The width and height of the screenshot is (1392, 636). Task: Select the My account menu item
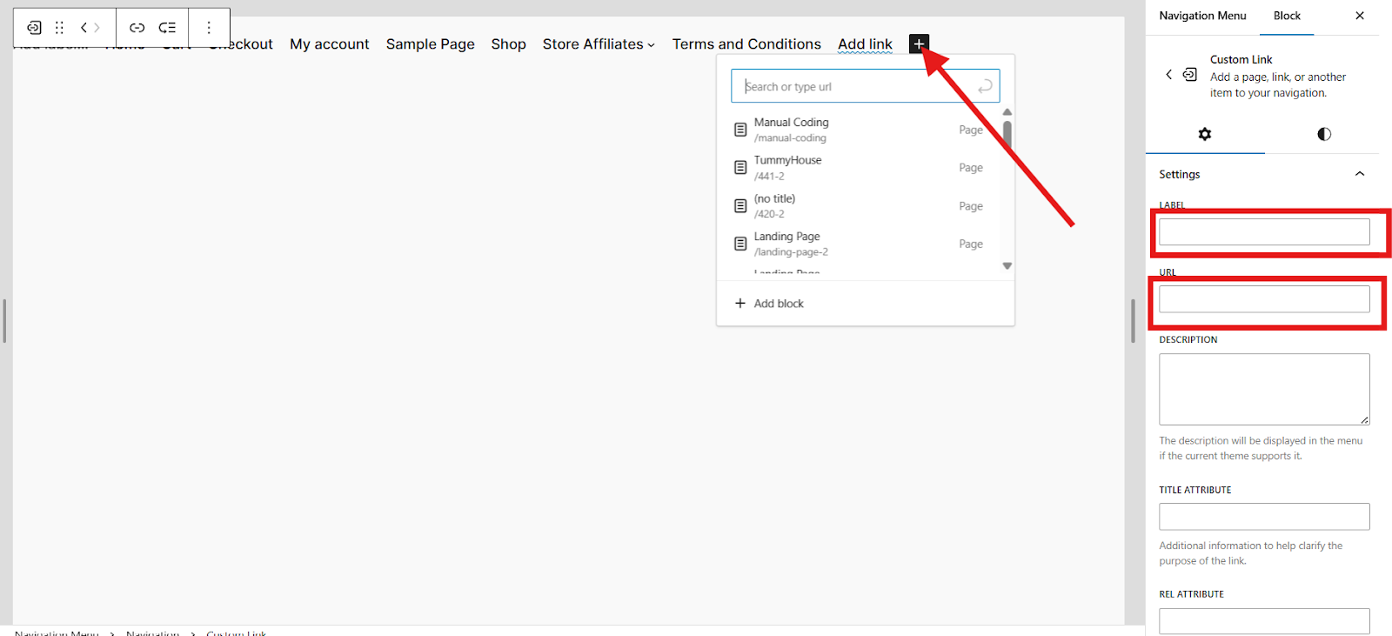pyautogui.click(x=329, y=44)
